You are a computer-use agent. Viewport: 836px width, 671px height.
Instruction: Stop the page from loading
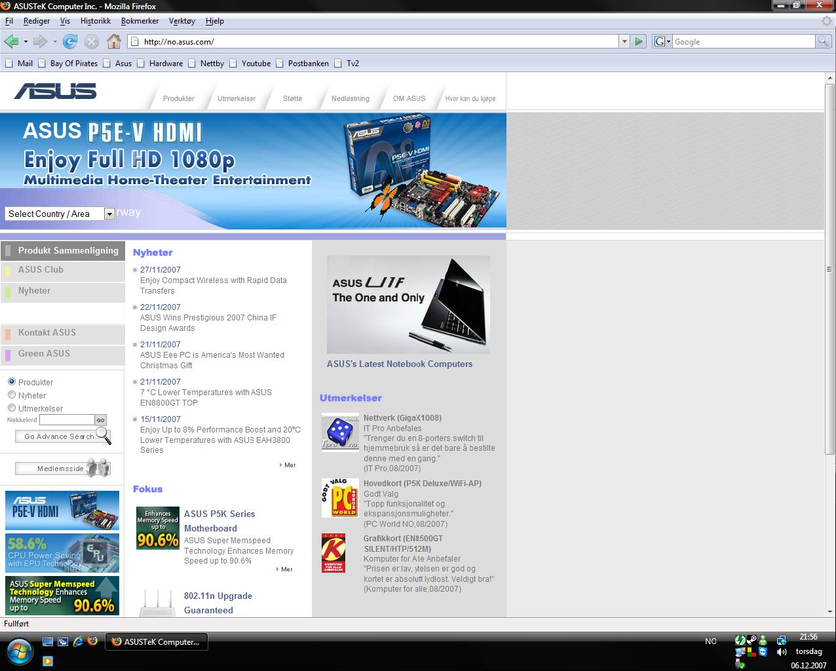point(92,42)
